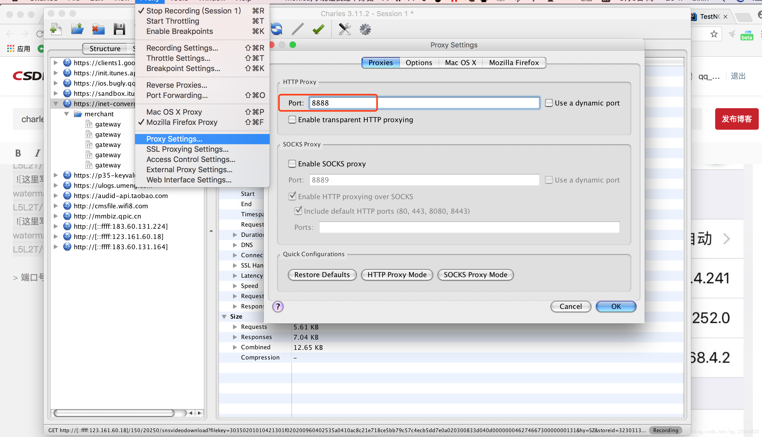Click the pencil Edit icon in toolbar
The width and height of the screenshot is (762, 437).
[297, 29]
